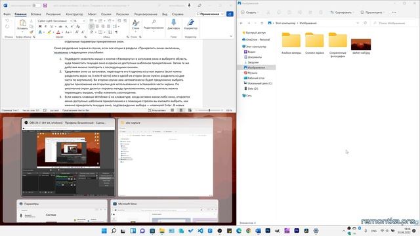Switch to the Рисование ribbon tab
Viewport: 420px width, 236px height.
click(x=53, y=14)
